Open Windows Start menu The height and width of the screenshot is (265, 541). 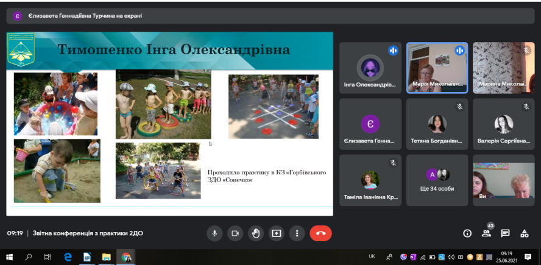coord(9,257)
